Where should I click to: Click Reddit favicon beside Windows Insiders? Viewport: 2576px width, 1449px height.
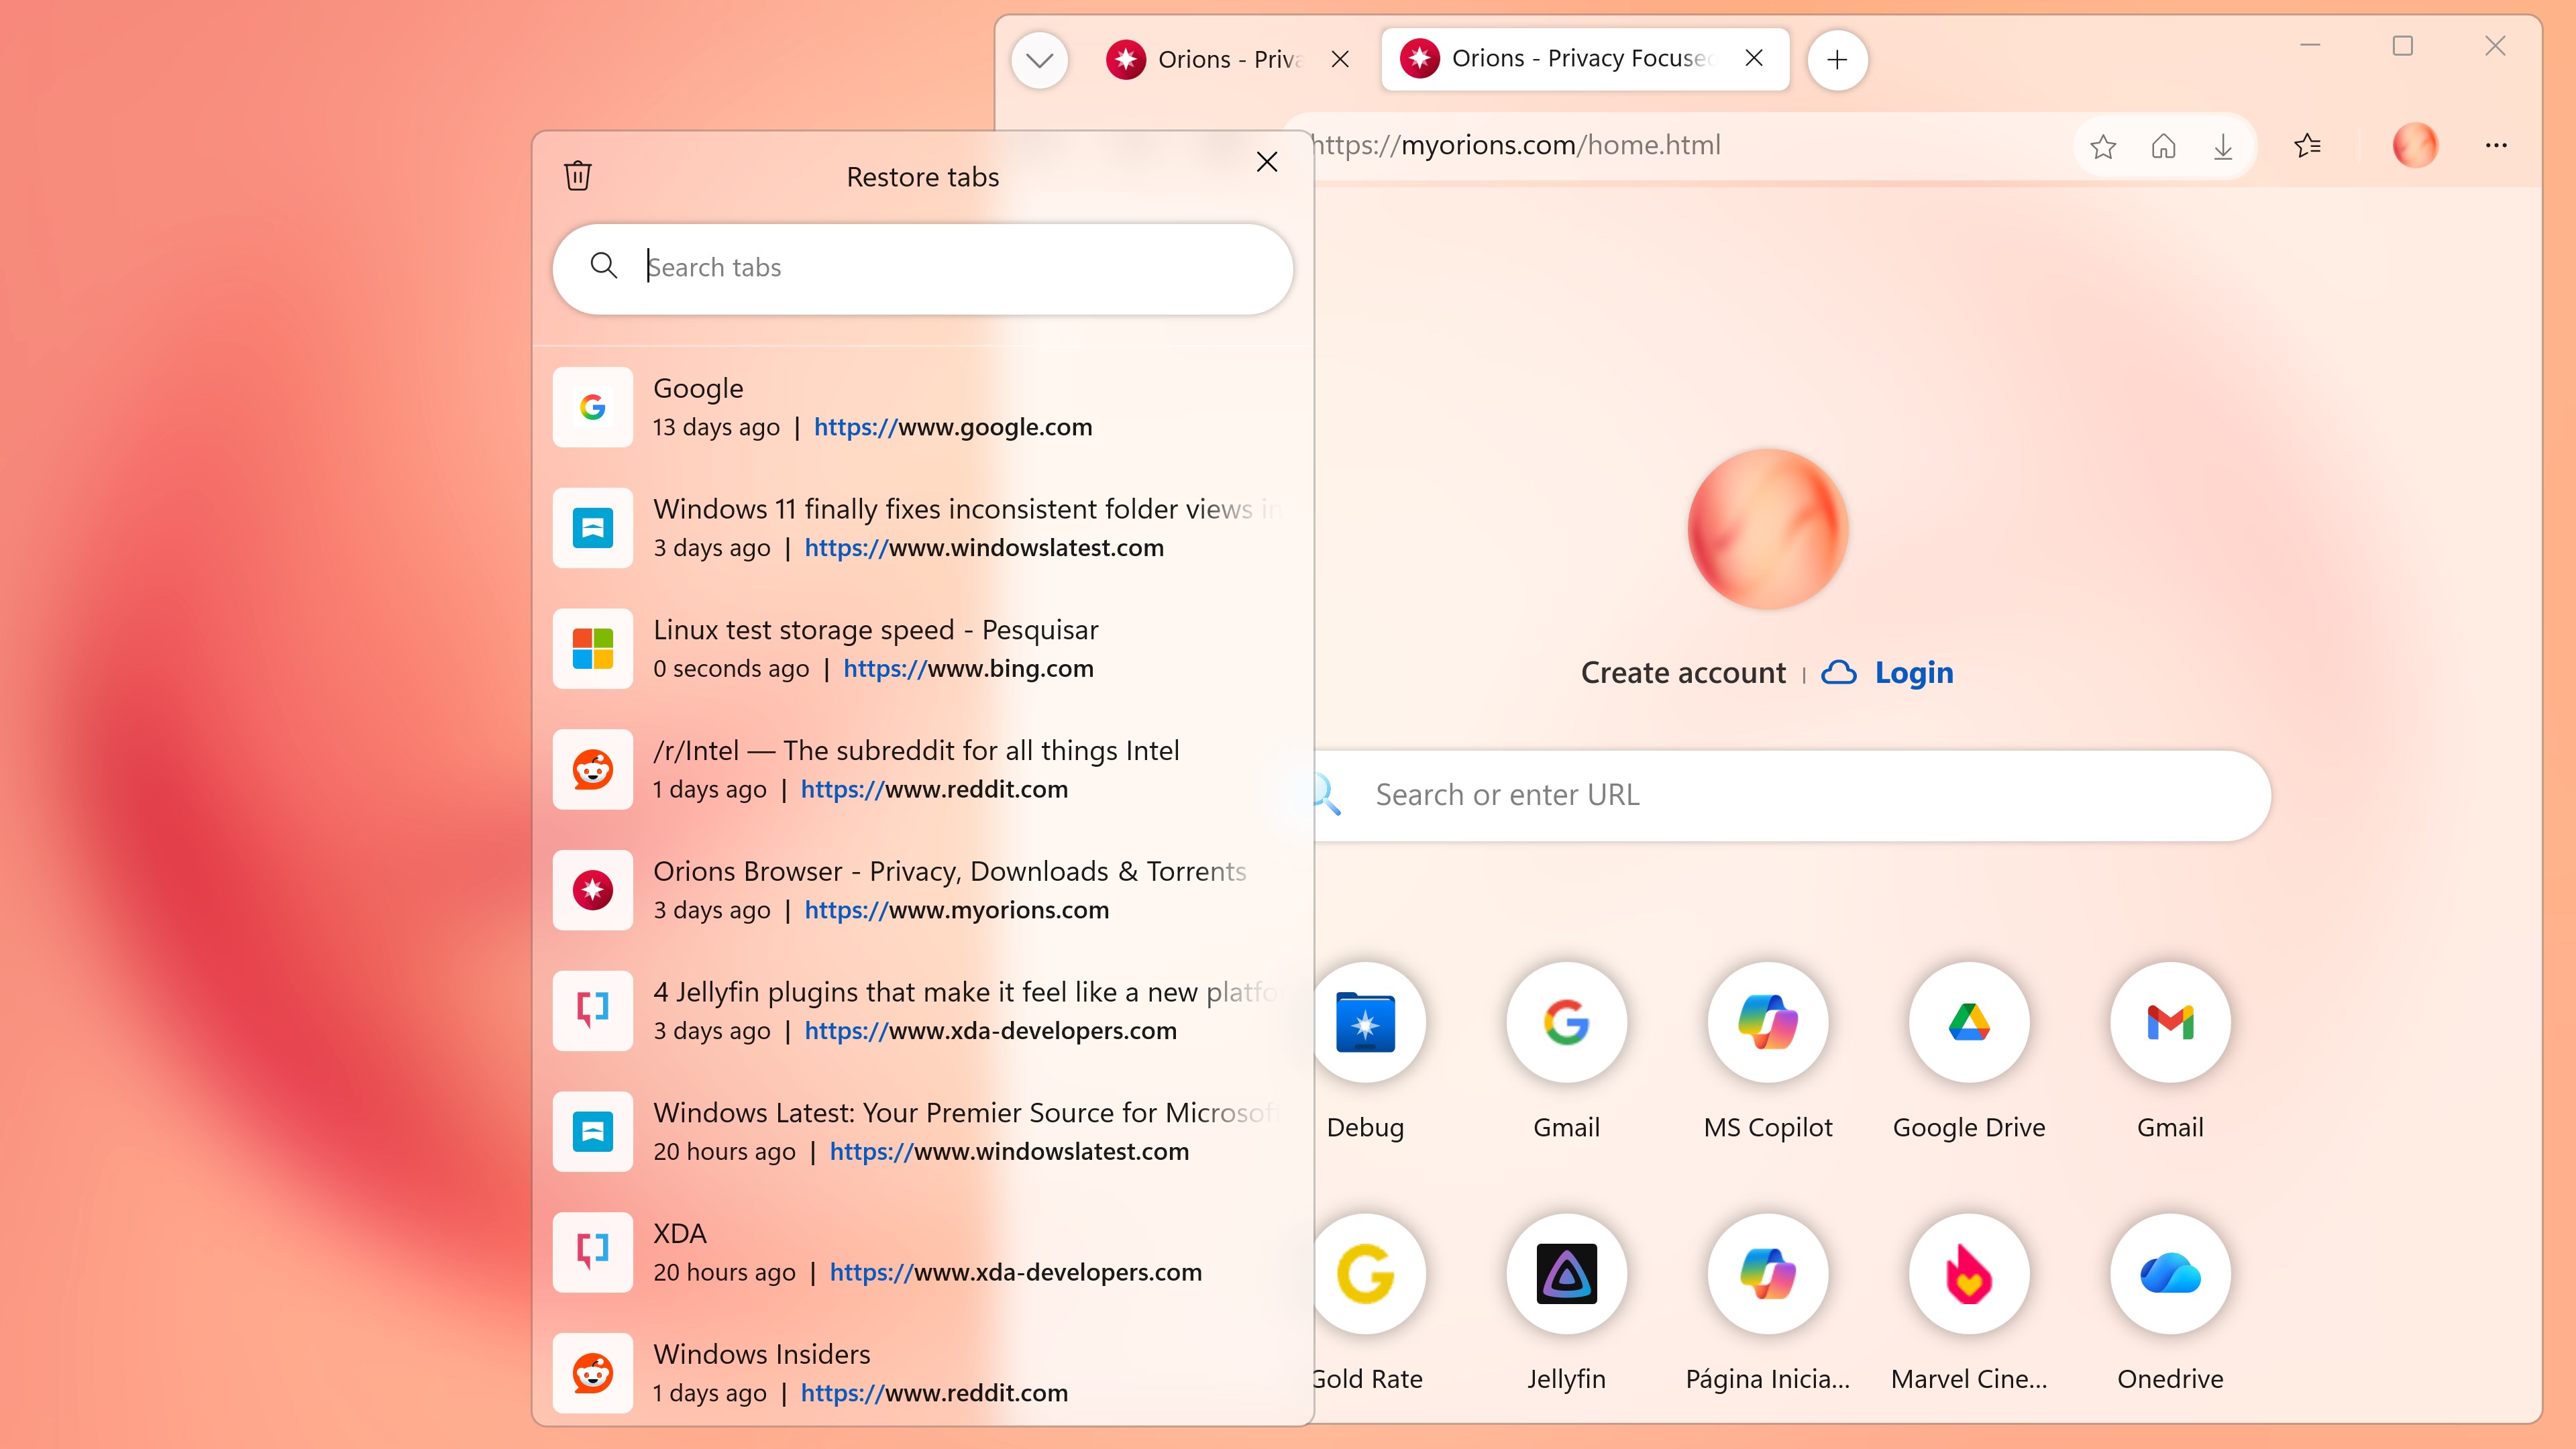pyautogui.click(x=593, y=1373)
